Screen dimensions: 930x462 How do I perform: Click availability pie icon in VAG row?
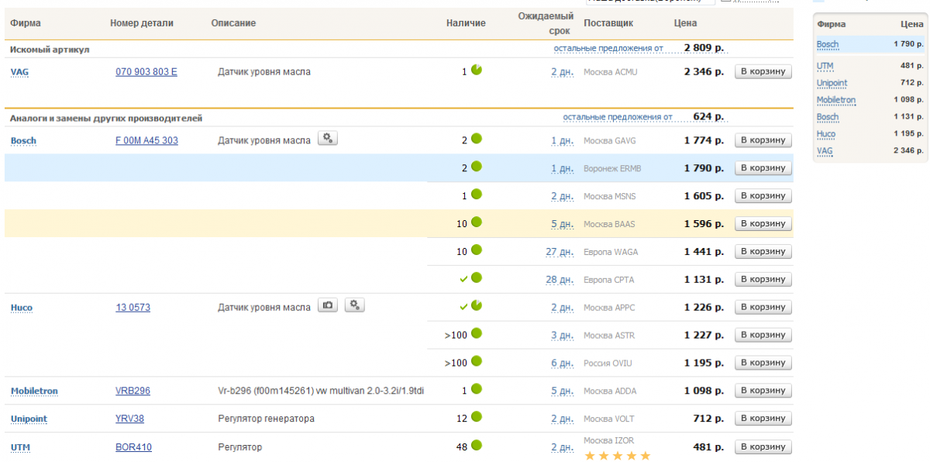click(477, 70)
